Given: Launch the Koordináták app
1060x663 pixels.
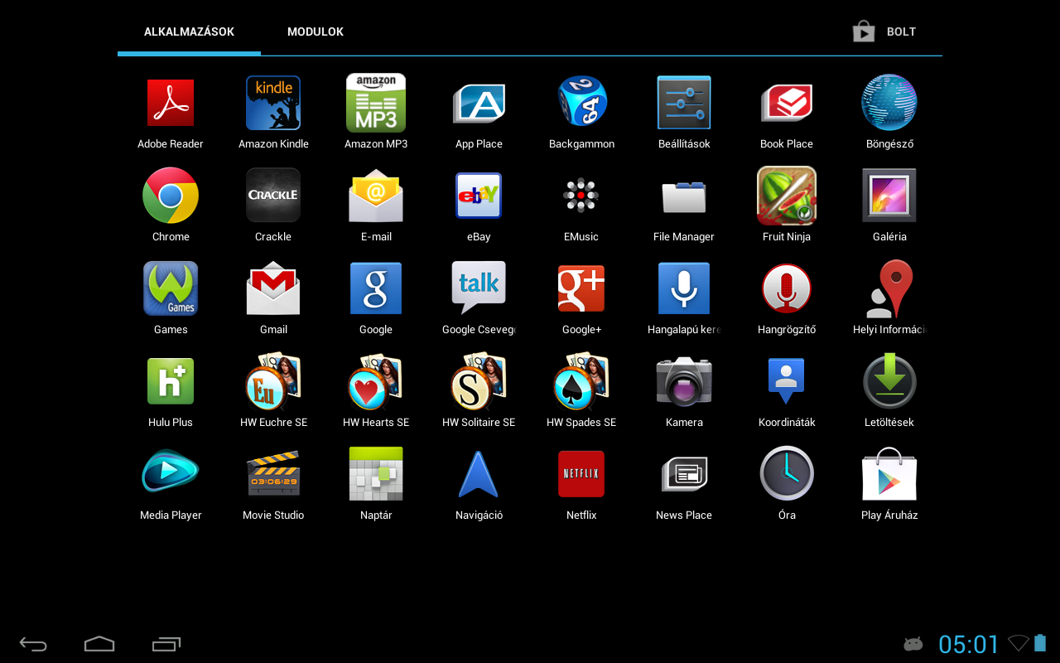Looking at the screenshot, I should (x=787, y=381).
